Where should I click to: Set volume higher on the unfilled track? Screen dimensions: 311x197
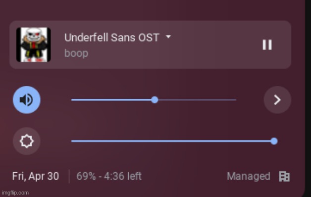pos(198,100)
